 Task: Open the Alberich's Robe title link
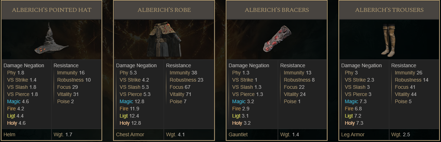pos(164,10)
